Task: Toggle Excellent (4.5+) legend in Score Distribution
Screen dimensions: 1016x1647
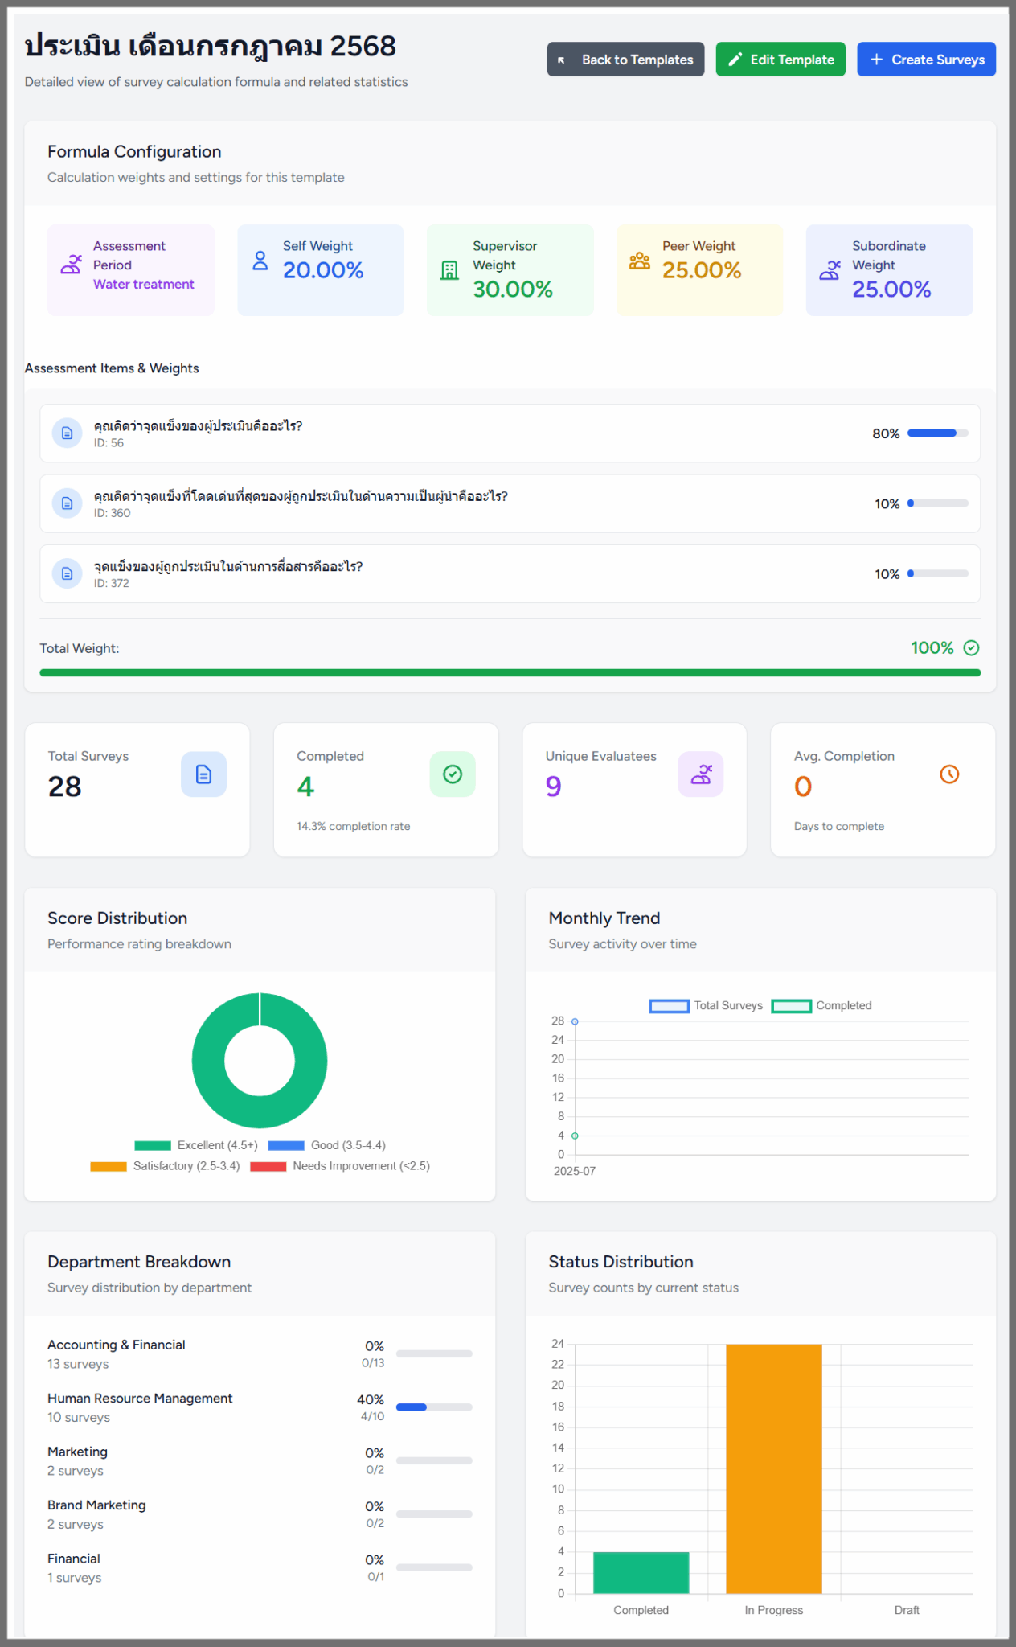Action: pyautogui.click(x=196, y=1145)
